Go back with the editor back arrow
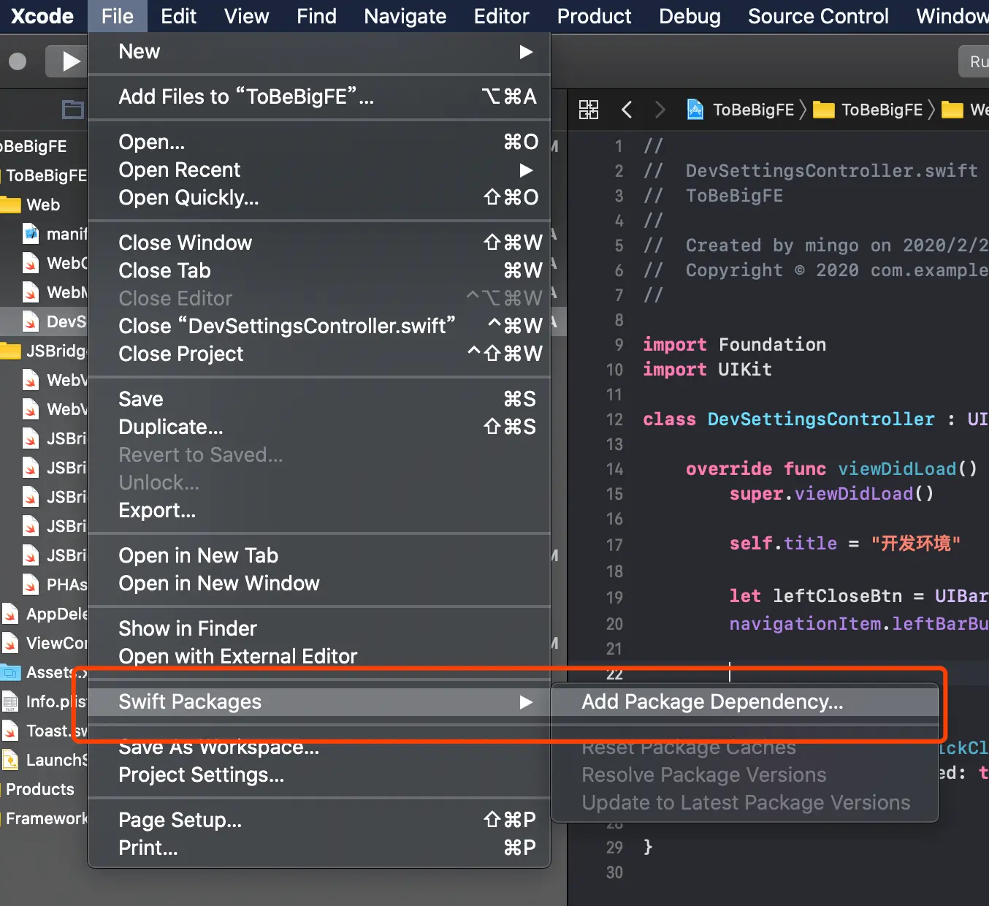Viewport: 989px width, 906px height. pyautogui.click(x=627, y=110)
